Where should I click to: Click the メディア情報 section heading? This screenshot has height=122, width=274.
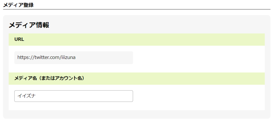pyautogui.click(x=29, y=25)
